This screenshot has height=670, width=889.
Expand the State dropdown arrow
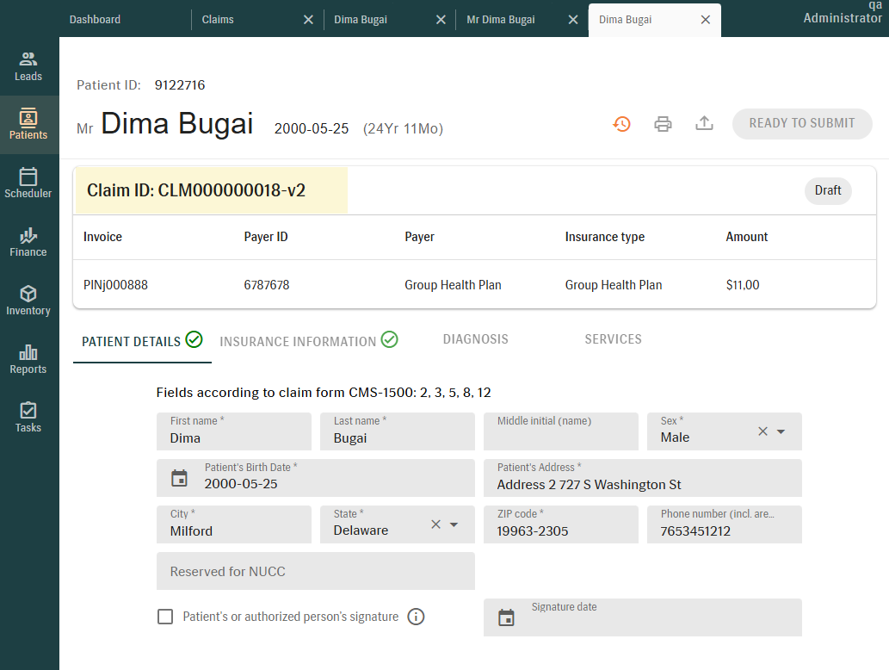coord(454,524)
